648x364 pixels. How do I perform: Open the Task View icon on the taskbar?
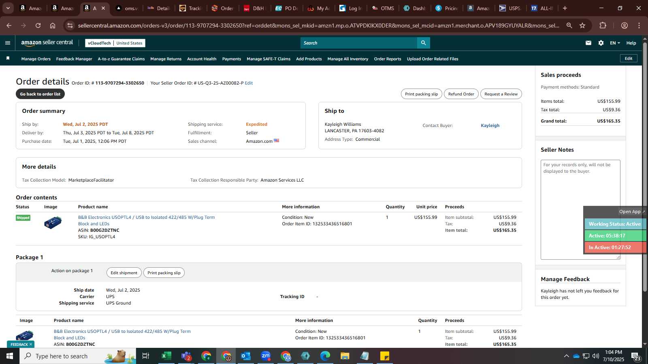click(145, 356)
